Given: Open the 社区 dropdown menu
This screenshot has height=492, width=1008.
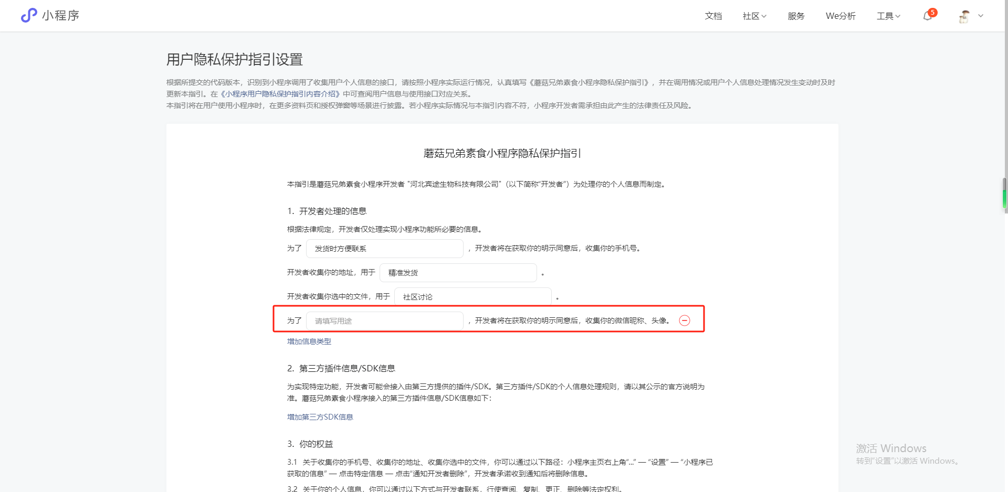Looking at the screenshot, I should click(x=754, y=16).
